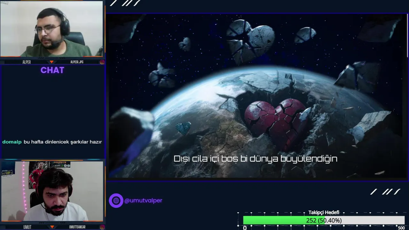The width and height of the screenshot is (409, 230).
Task: Click the UMUT name label
Action: tap(27, 227)
